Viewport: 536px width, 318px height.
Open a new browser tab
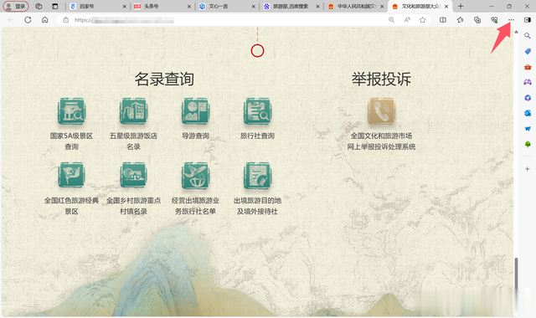pos(461,6)
